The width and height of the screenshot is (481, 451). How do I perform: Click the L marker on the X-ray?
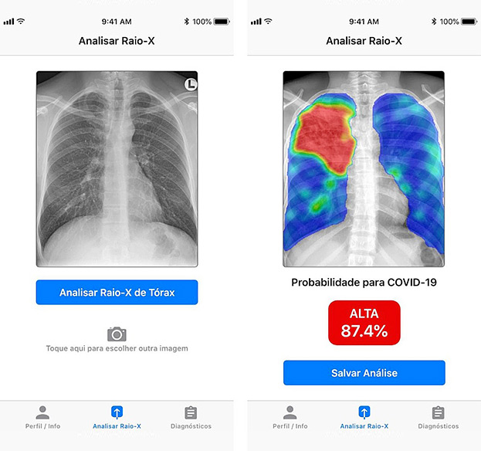(191, 84)
